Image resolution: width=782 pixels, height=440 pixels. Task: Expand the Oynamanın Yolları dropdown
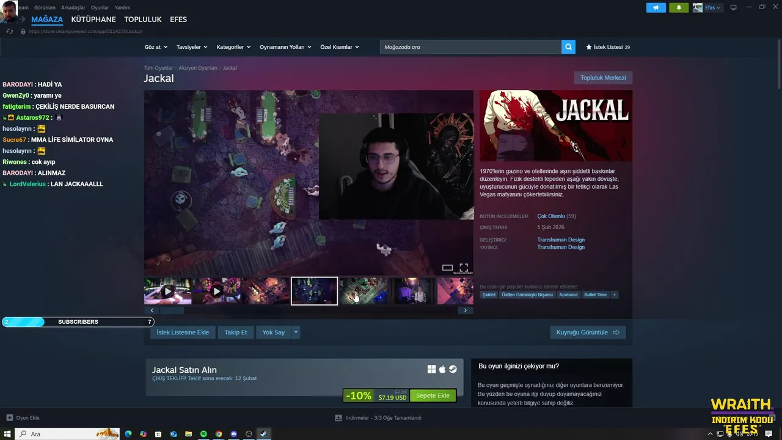285,47
